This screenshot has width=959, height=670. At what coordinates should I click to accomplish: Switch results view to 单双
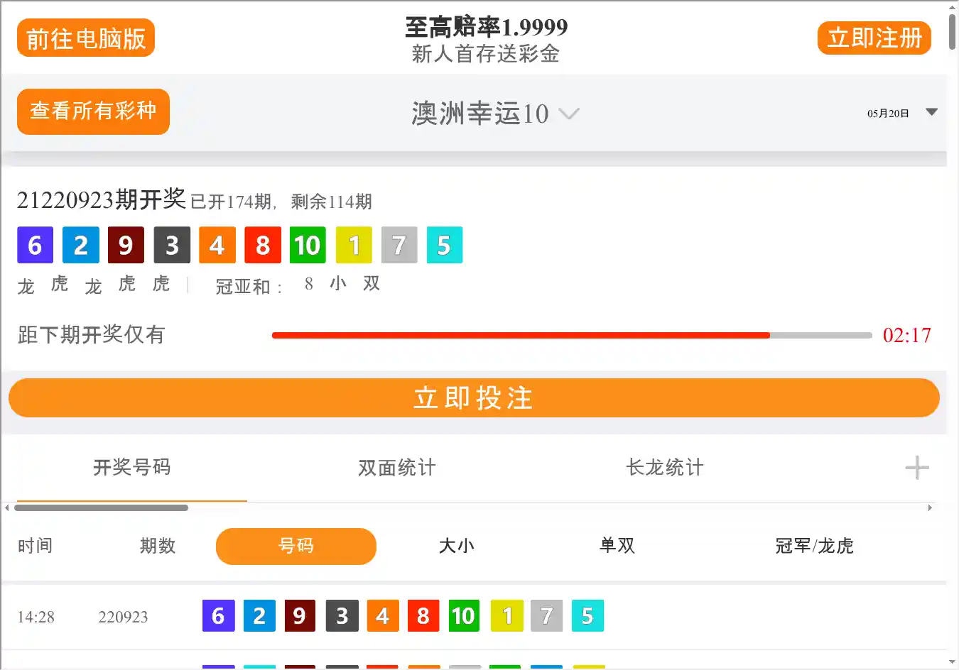click(617, 546)
